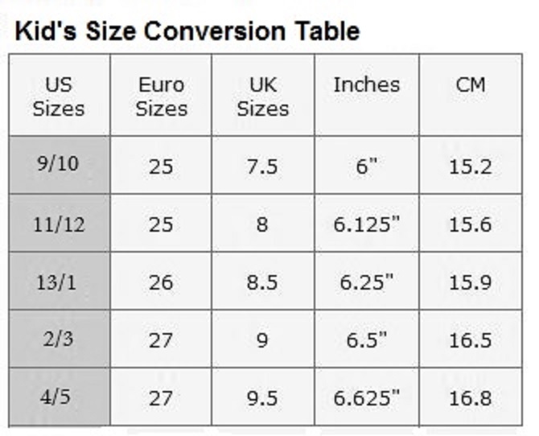Click the UK size 9.5 cell
This screenshot has height=436, width=539.
[x=262, y=398]
